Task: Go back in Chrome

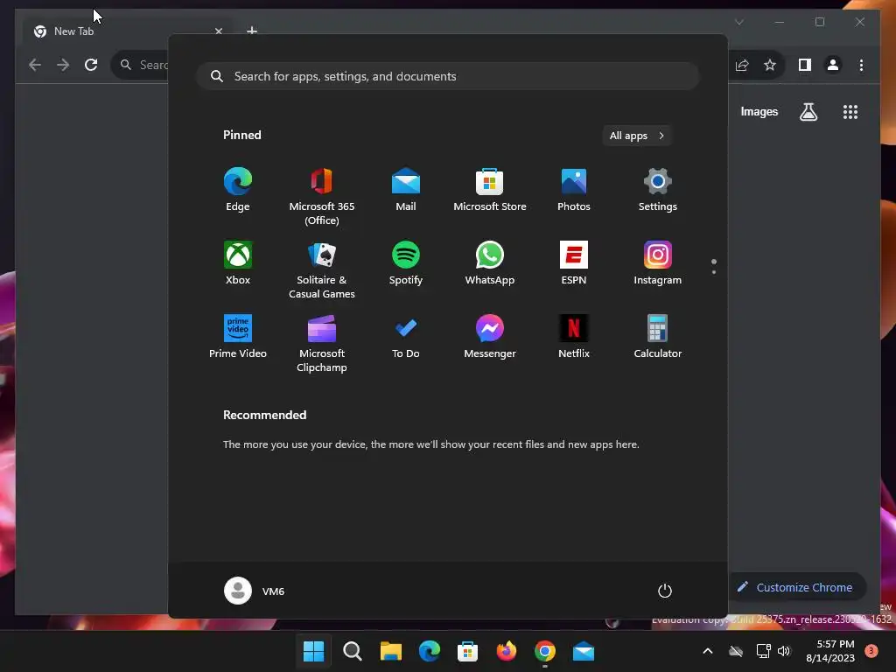Action: tap(35, 65)
